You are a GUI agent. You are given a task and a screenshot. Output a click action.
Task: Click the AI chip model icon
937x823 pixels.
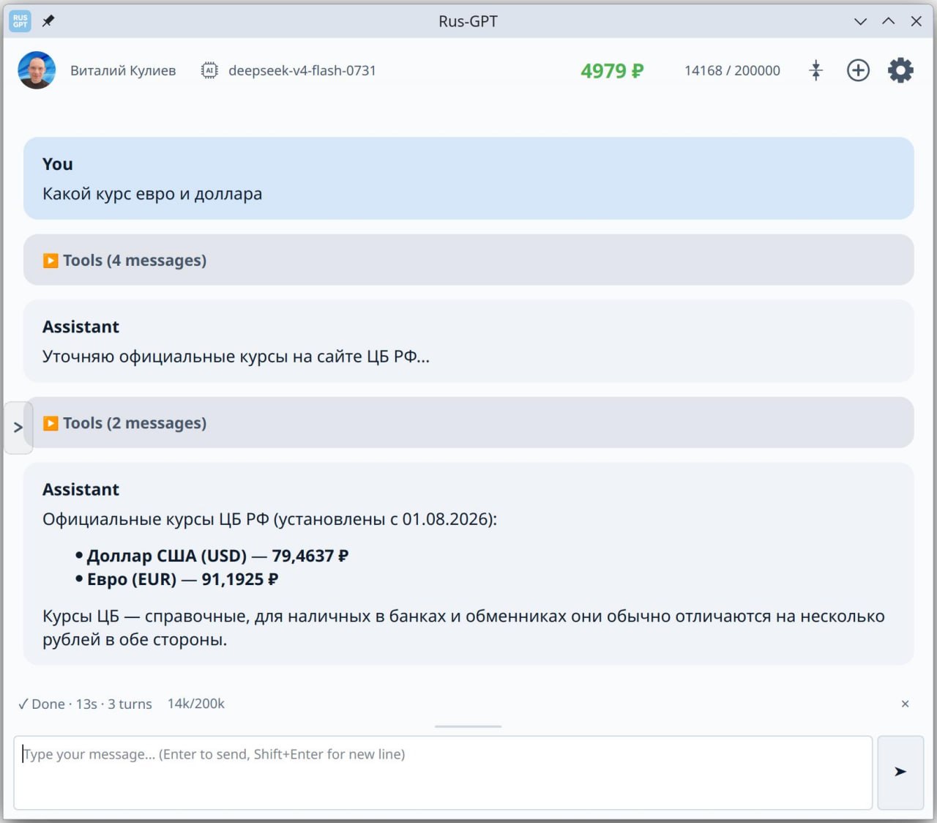coord(209,70)
